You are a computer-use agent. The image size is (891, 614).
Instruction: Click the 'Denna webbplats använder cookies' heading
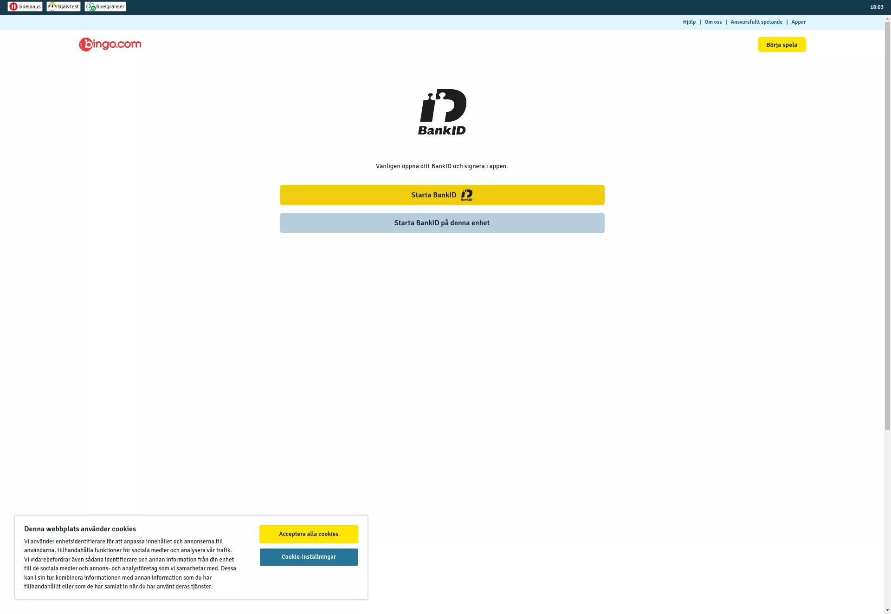[80, 529]
